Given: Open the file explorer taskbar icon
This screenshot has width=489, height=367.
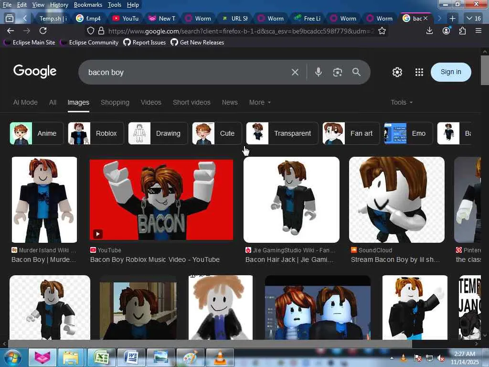Looking at the screenshot, I should coord(71,357).
